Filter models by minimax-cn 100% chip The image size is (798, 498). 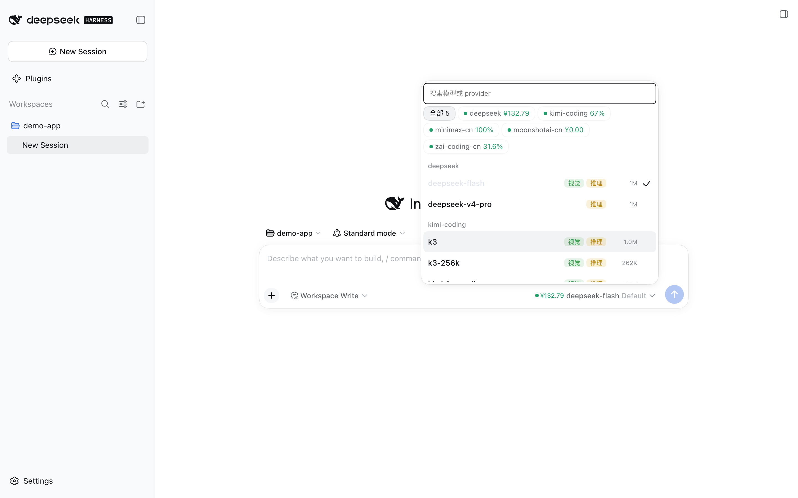tap(461, 130)
